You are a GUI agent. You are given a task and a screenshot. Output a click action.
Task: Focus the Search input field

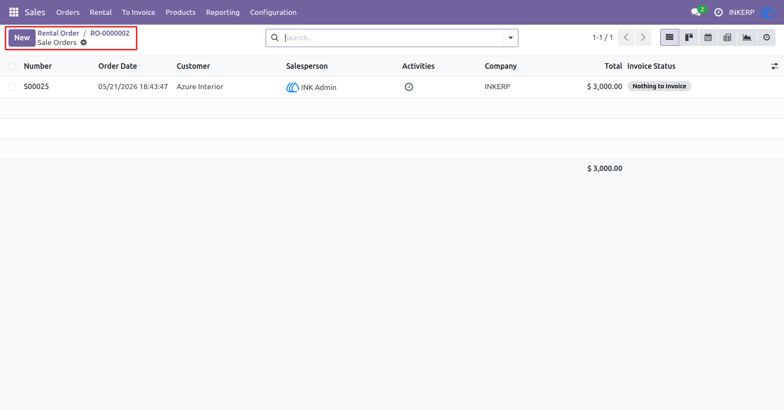click(x=393, y=38)
